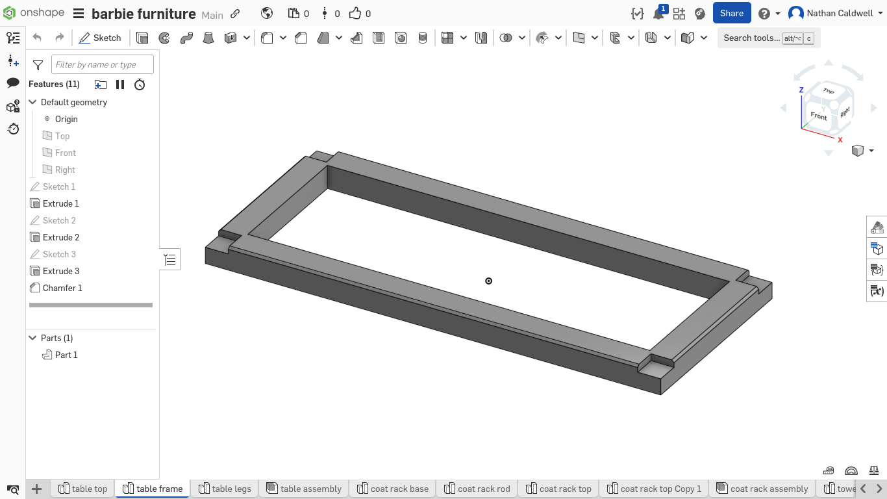Screen dimensions: 887x499
Task: Open the document hamburger menu
Action: [79, 14]
